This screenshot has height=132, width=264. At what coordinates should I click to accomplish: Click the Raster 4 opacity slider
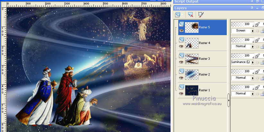click(x=242, y=40)
